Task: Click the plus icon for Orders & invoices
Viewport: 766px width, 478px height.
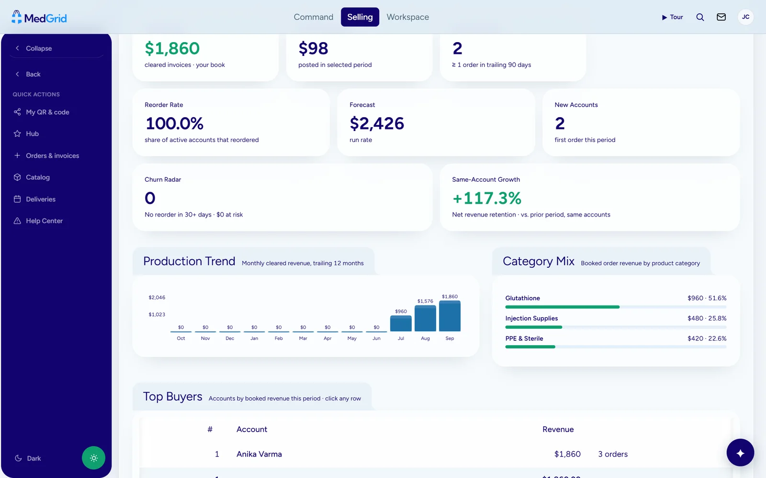Action: click(x=17, y=155)
